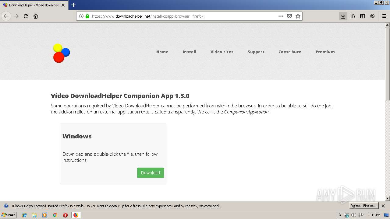390x219 pixels.
Task: Reload the current page
Action: click(x=26, y=16)
